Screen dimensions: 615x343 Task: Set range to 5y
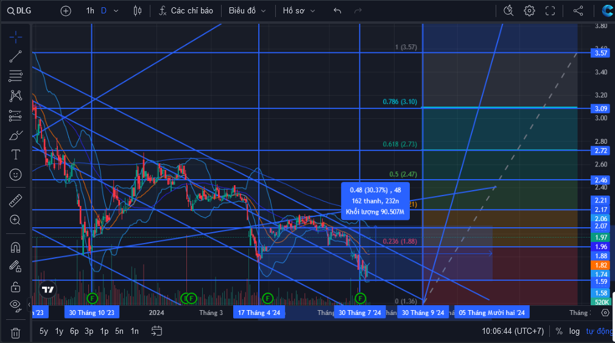pyautogui.click(x=43, y=331)
